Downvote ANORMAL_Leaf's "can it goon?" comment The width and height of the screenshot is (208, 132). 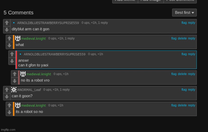click(x=7, y=97)
